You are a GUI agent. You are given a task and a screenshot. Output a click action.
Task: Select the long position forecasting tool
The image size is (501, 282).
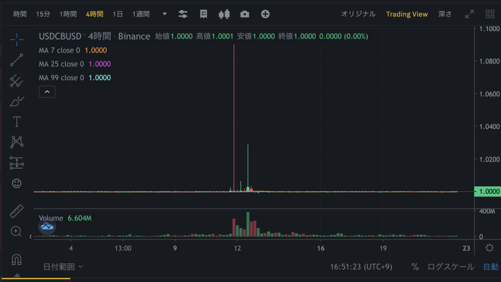(17, 163)
